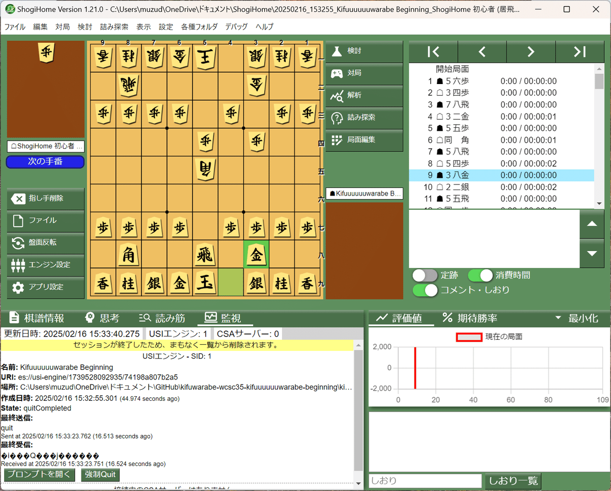
Task: Select the 開始局面 row in move list
Action: [502, 69]
